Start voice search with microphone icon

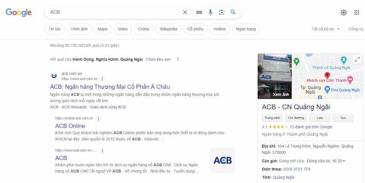[x=210, y=12]
